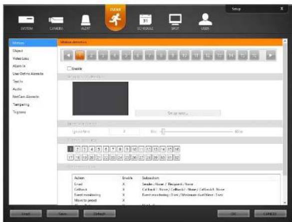Screen dimensions: 292x222
Task: Select the Move to preset action row
Action: (176, 200)
